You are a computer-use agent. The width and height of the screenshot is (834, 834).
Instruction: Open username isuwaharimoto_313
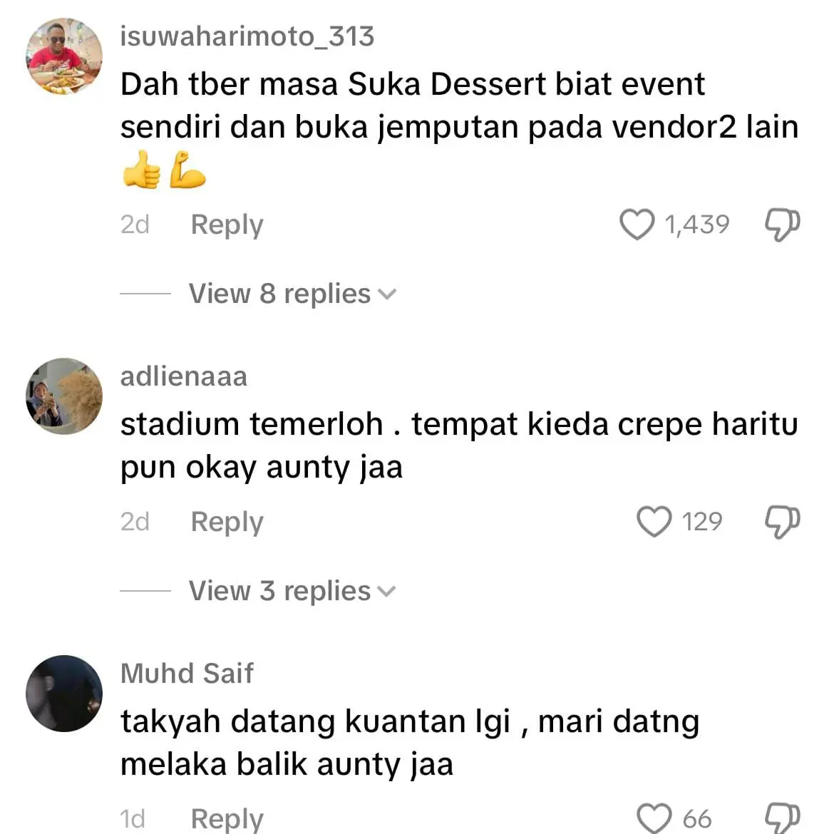click(x=247, y=36)
